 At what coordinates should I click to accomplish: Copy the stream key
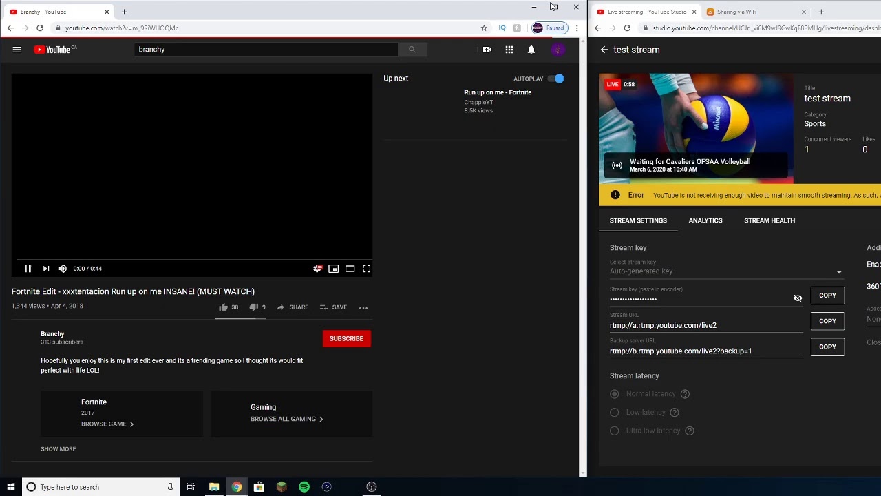pyautogui.click(x=827, y=296)
